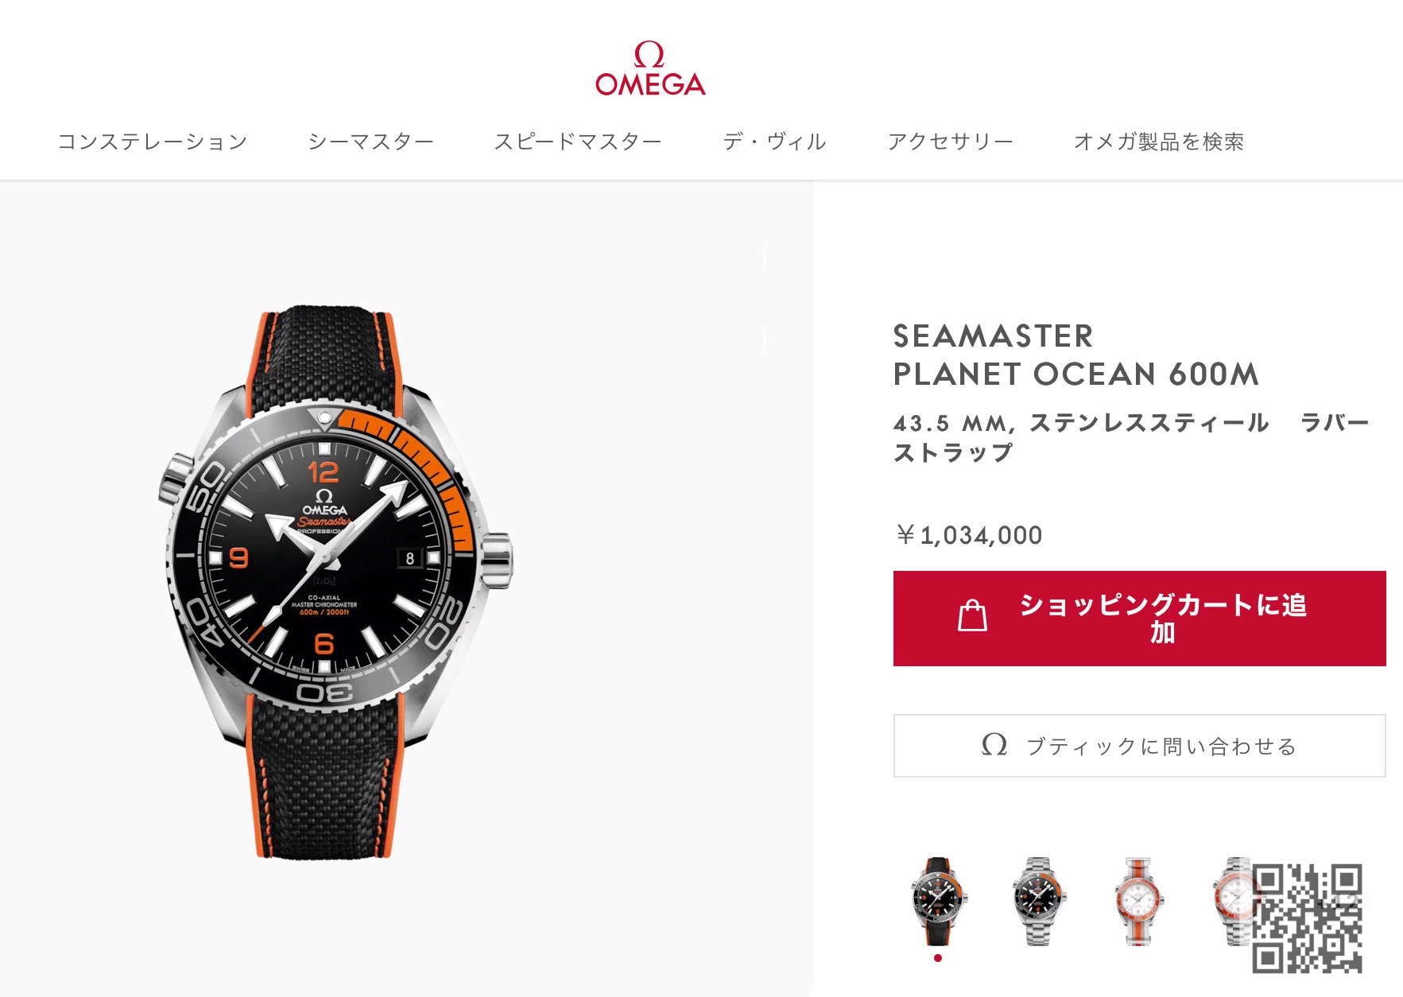Add watch to cart with ショッピングカートに追加
The image size is (1403, 997).
[x=1139, y=619]
